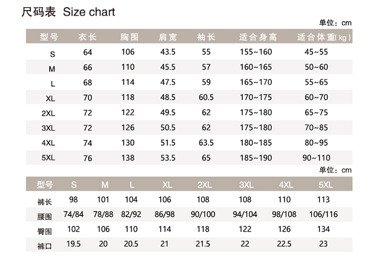The height and width of the screenshot is (259, 378).
Task: Click the 裤口 row label
Action: [x=44, y=245]
